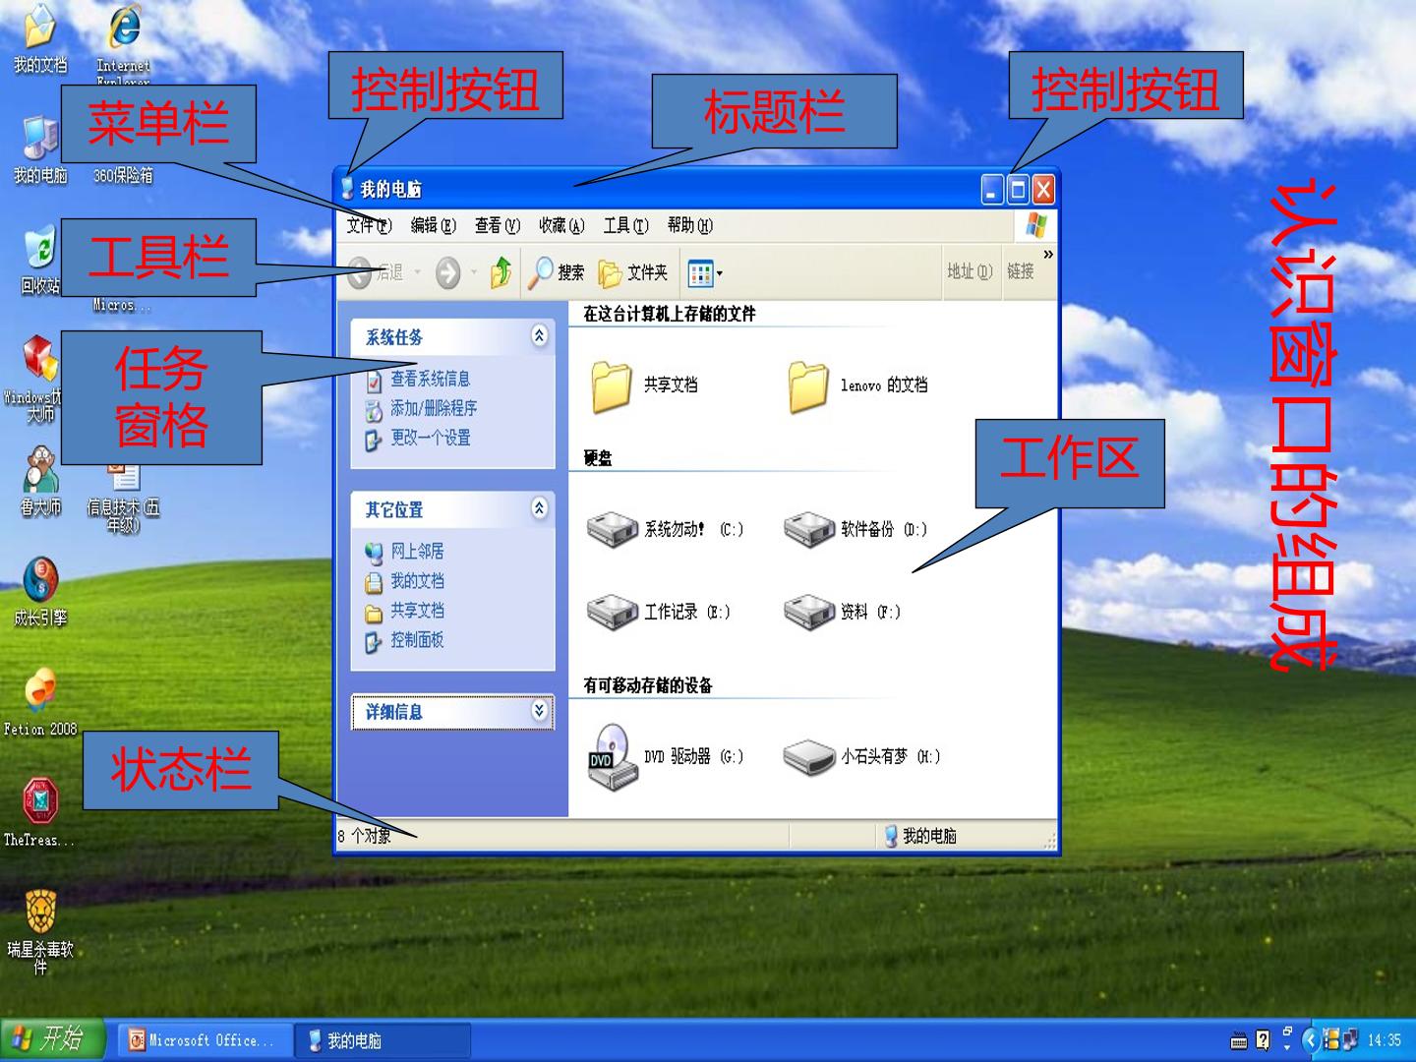
Task: Select the 共享文档 folder icon
Action: 611,385
